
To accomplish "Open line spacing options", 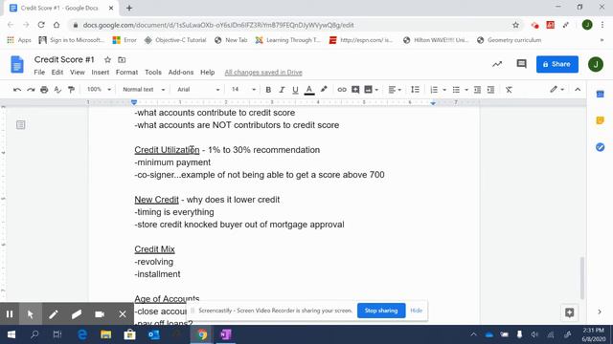I will click(415, 90).
